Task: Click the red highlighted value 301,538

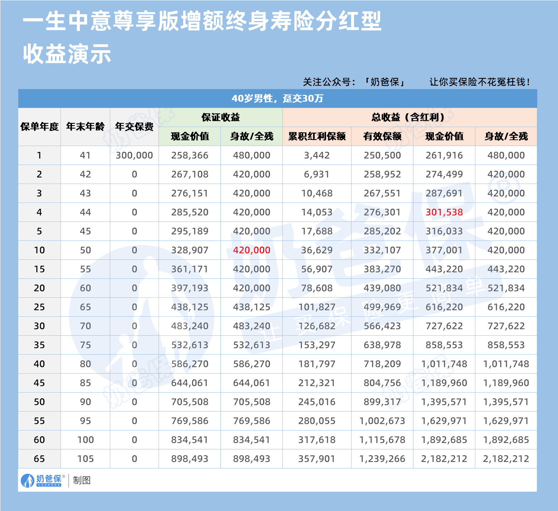Action: coord(444,212)
